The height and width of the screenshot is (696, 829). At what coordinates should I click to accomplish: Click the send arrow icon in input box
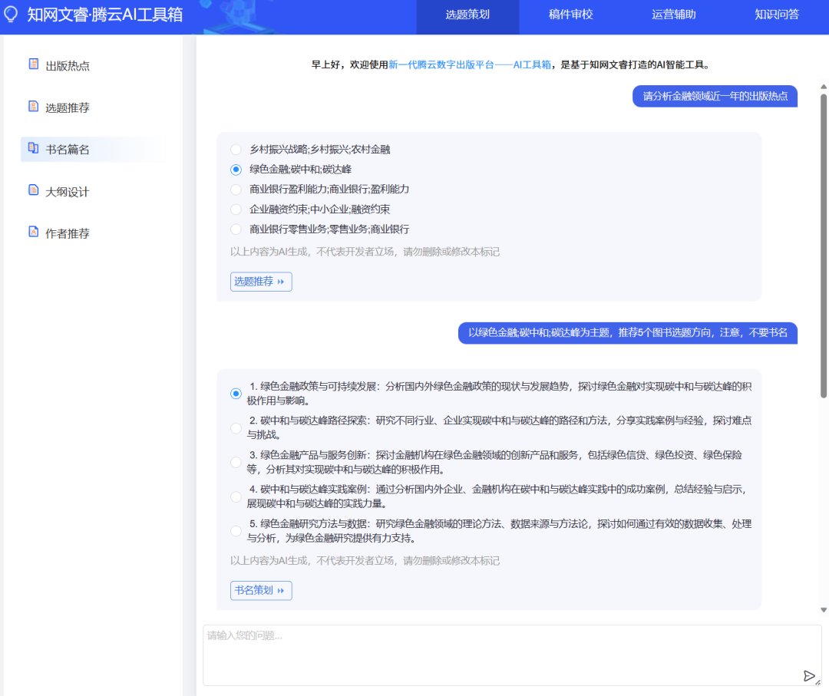pyautogui.click(x=808, y=676)
